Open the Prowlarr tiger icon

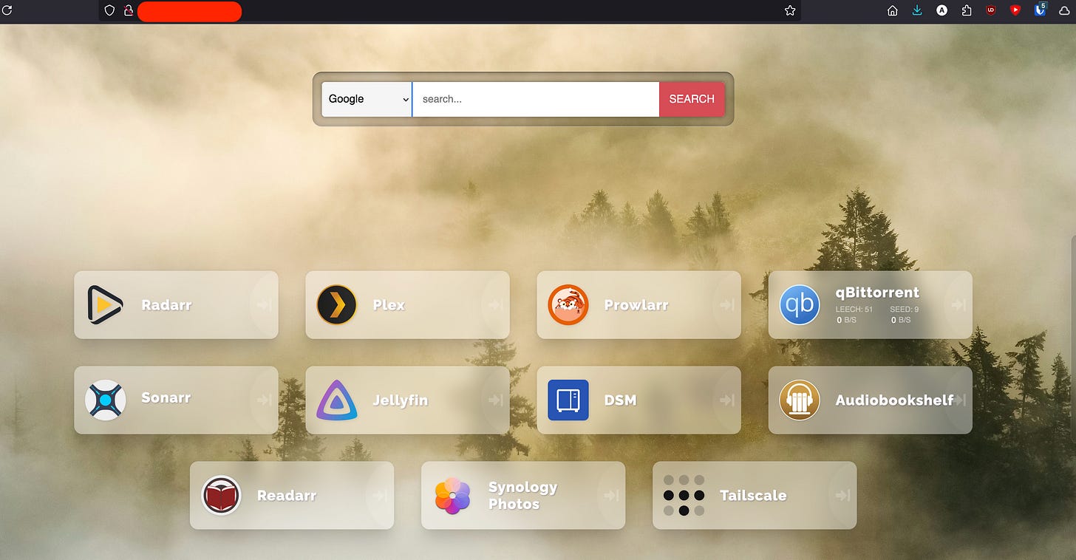click(568, 304)
